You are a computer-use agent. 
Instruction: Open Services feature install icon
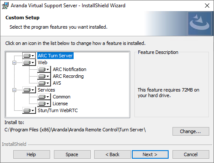click(29, 90)
